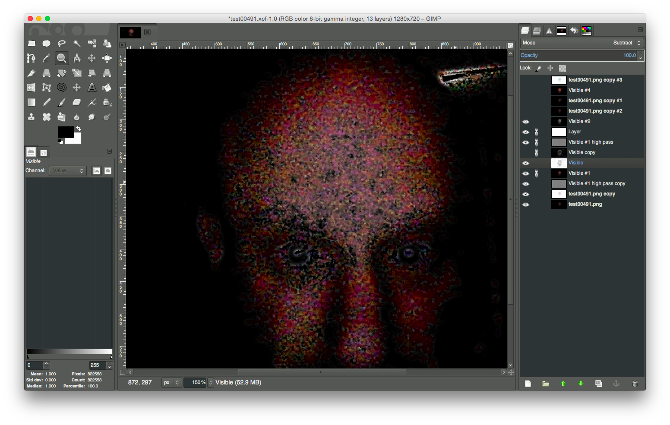Screen dimensions: 670x425
Task: Choose the Pencil tool
Action: coord(47,102)
